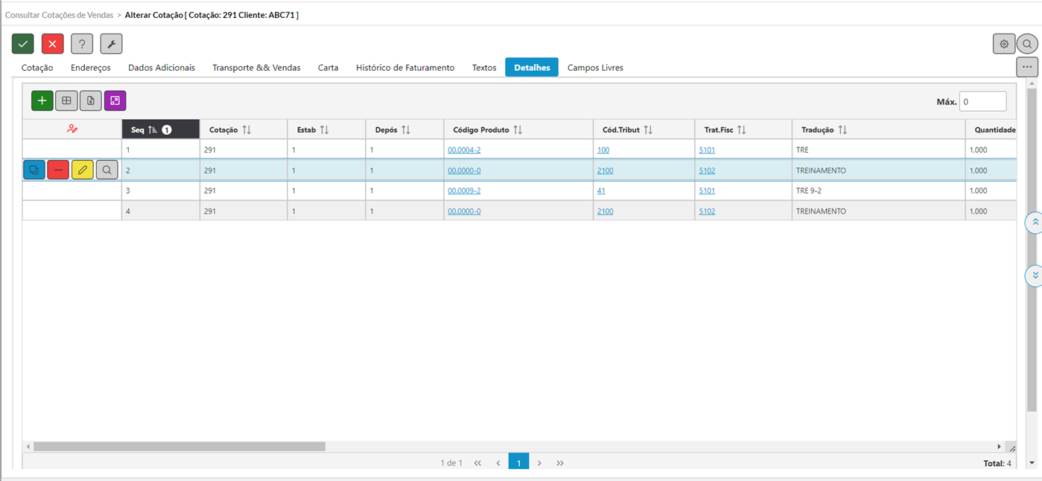The width and height of the screenshot is (1042, 481).
Task: Switch to the Endereços tab
Action: 91,68
